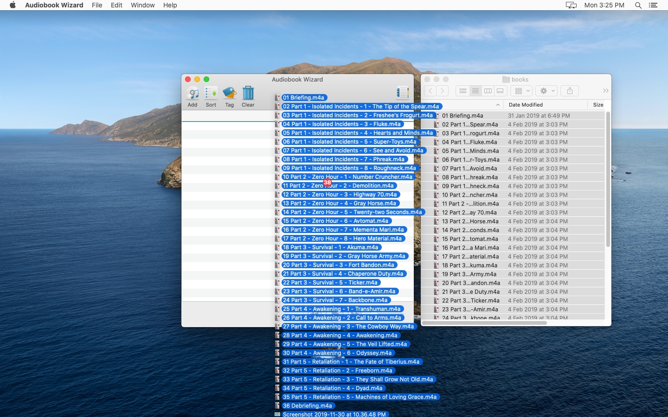Open Notification Center from menu bar
Image resolution: width=668 pixels, height=417 pixels.
click(653, 5)
